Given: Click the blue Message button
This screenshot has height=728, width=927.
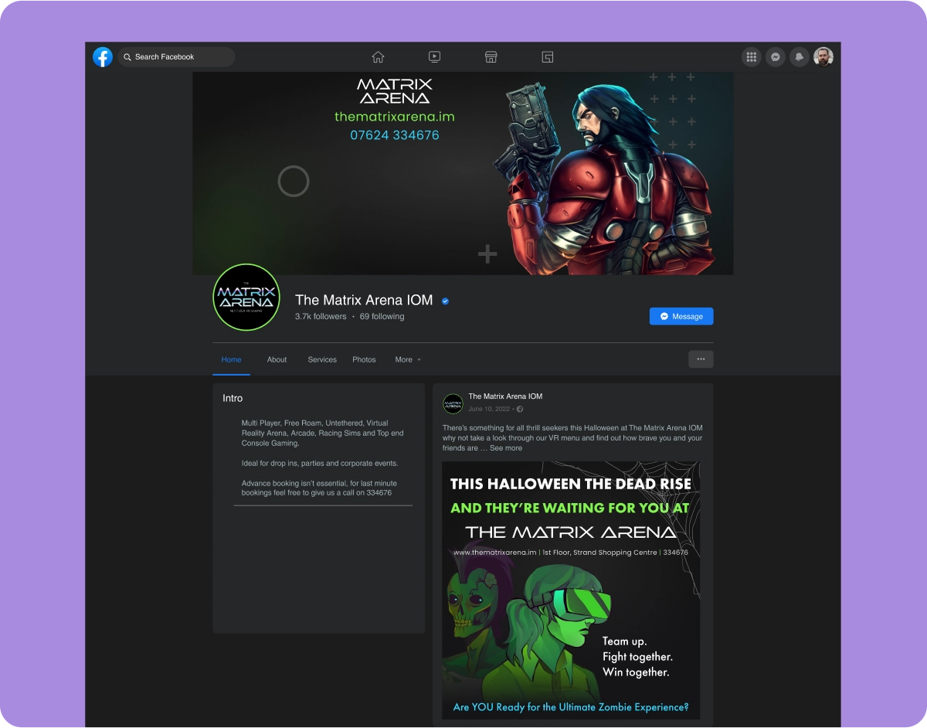Looking at the screenshot, I should click(681, 316).
